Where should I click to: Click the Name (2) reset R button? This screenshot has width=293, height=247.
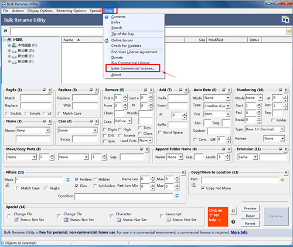(x=50, y=121)
